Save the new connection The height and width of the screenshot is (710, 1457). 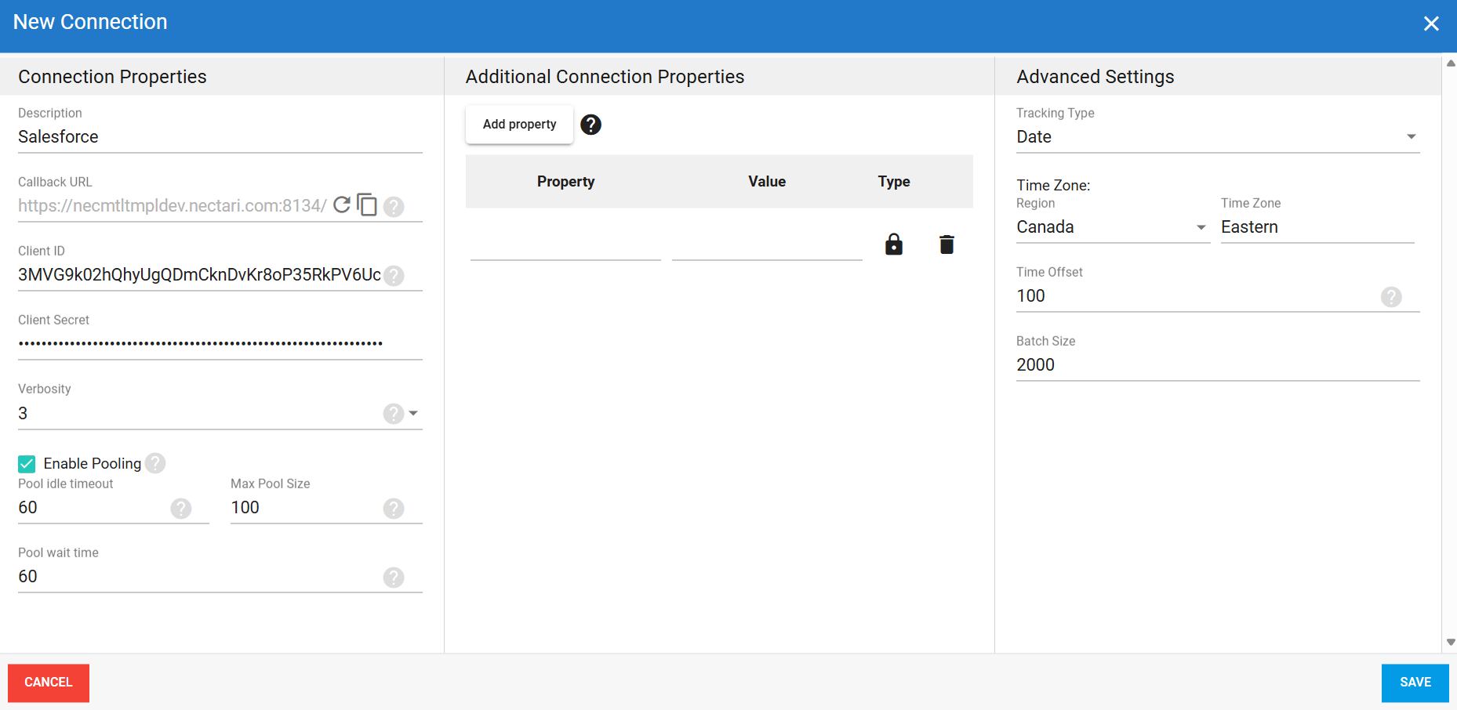point(1415,683)
